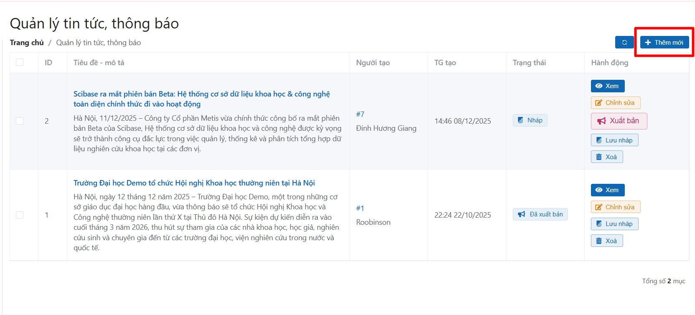Go to Trang chủ breadcrumb link
The height and width of the screenshot is (315, 695).
pyautogui.click(x=27, y=43)
